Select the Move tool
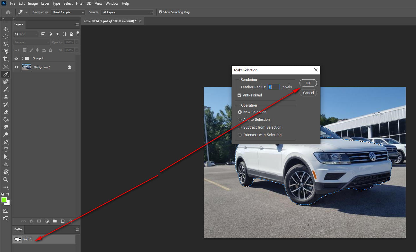This screenshot has width=416, height=252. coord(6,29)
